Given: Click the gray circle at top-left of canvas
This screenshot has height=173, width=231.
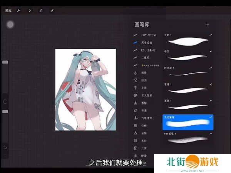Looking at the screenshot, I should click(x=10, y=25).
